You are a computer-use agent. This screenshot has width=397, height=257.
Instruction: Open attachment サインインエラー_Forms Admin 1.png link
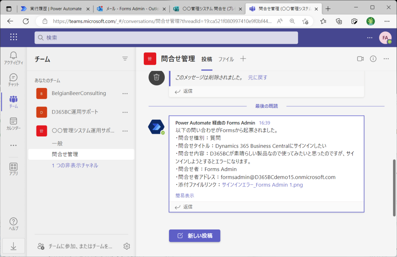[262, 185]
